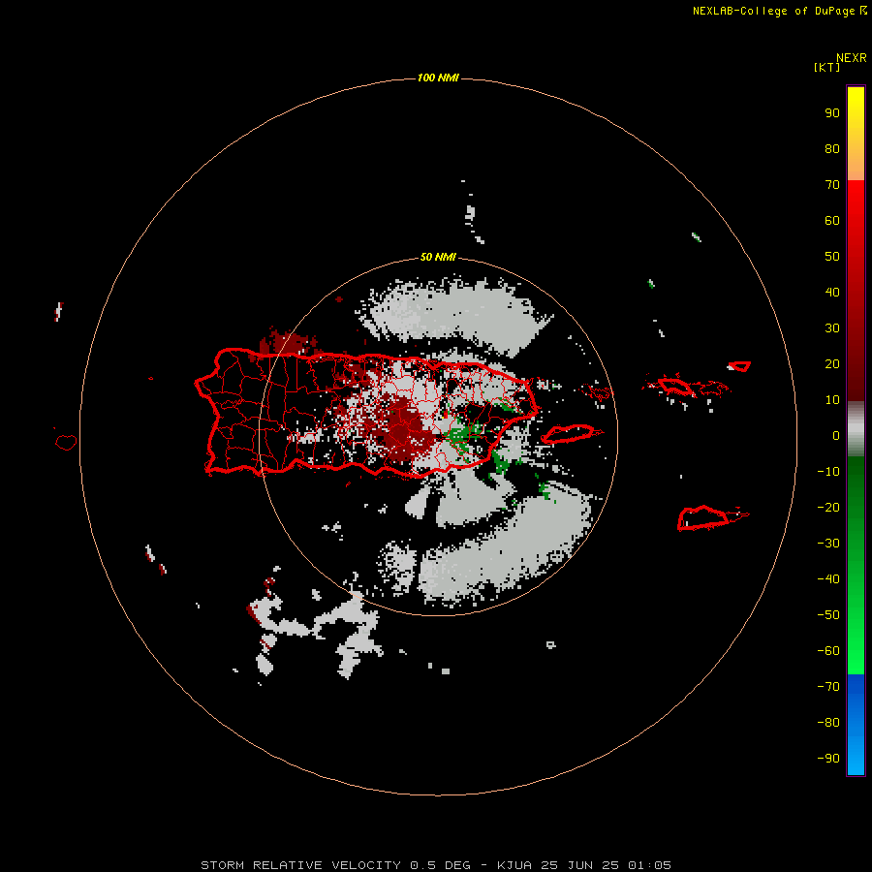Select the 50 NMI range ring label

[438, 257]
